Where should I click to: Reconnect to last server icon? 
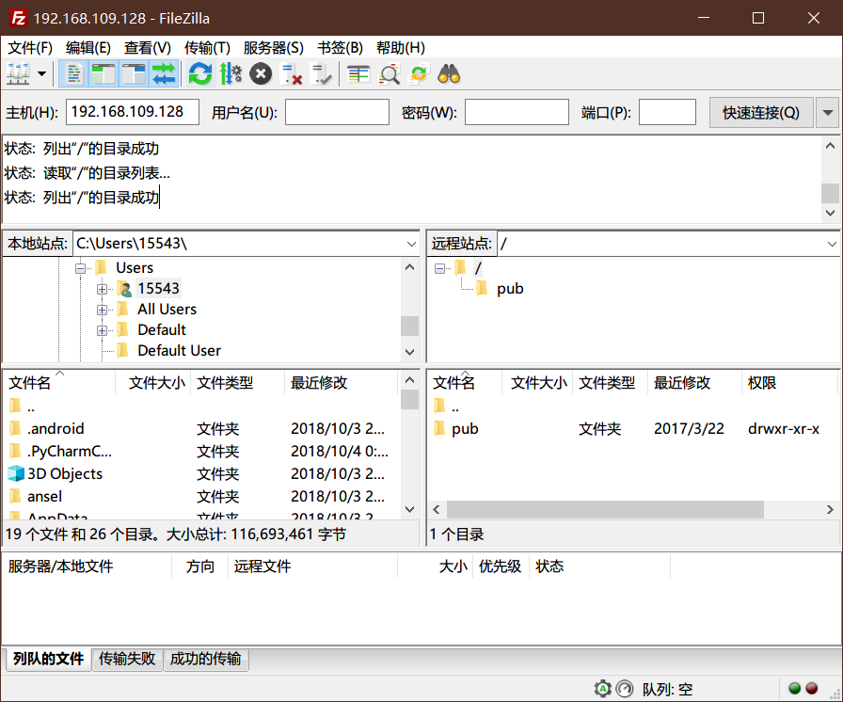pyautogui.click(x=322, y=74)
